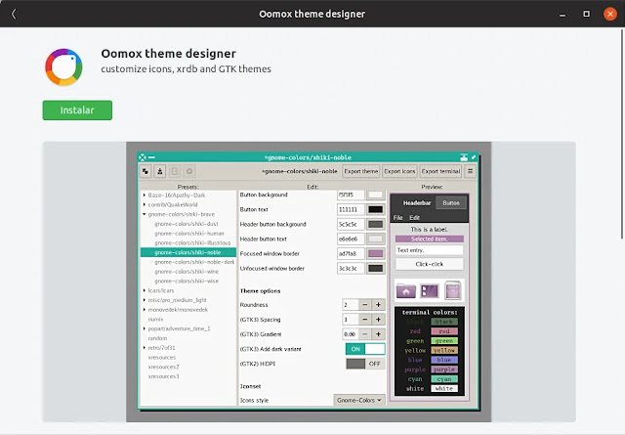Turn off the (GTK3) Add dark variant switch
The image size is (625, 435).
click(x=365, y=349)
